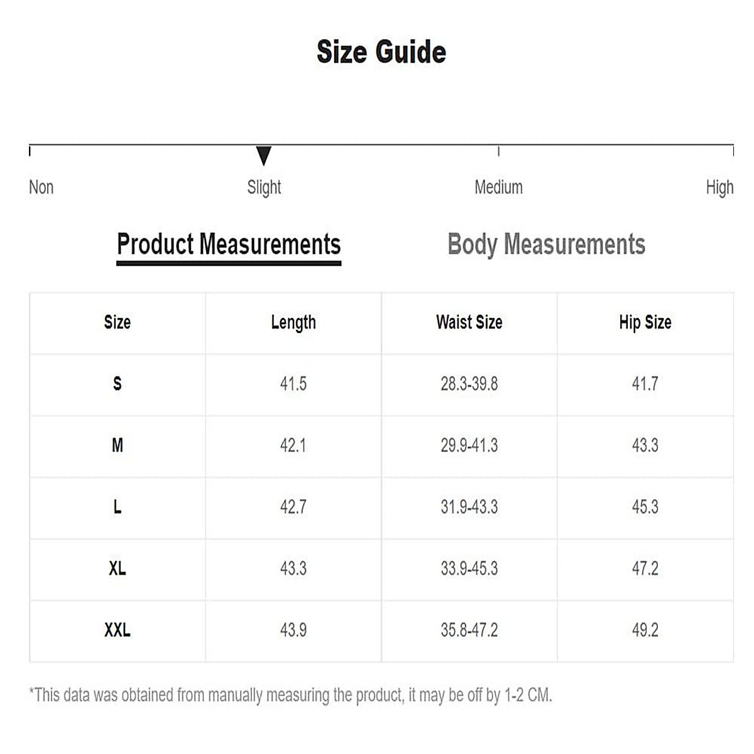Viewport: 754px width, 754px height.
Task: Select the XXL size row label
Action: pyautogui.click(x=117, y=630)
